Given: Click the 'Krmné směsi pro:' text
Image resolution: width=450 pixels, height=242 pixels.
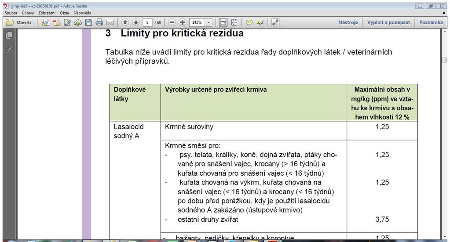Looking at the screenshot, I should click(193, 145).
